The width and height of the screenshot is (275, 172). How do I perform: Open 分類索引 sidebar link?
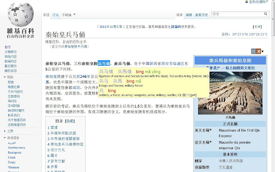click(10, 52)
